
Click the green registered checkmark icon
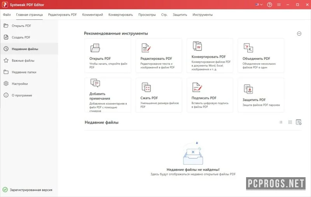click(5, 190)
